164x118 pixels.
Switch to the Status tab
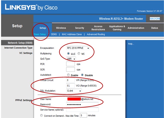[x=154, y=28]
